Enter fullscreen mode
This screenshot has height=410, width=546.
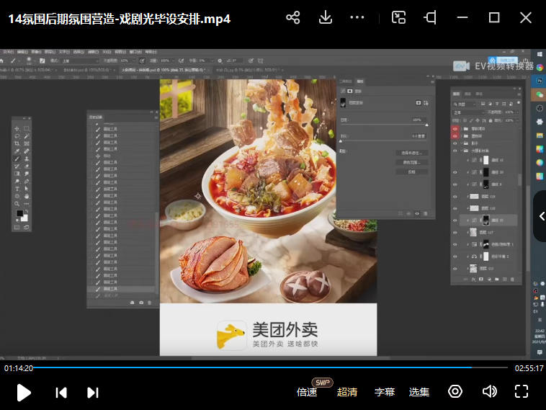tap(522, 391)
